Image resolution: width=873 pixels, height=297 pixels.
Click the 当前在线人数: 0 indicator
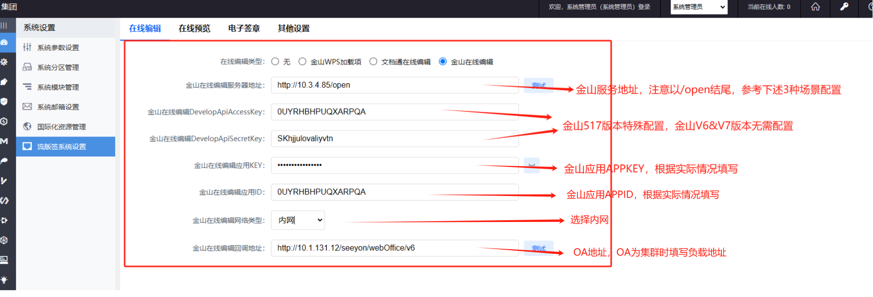click(x=769, y=7)
